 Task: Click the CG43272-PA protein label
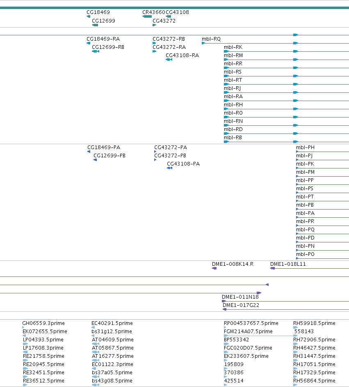[x=171, y=147]
